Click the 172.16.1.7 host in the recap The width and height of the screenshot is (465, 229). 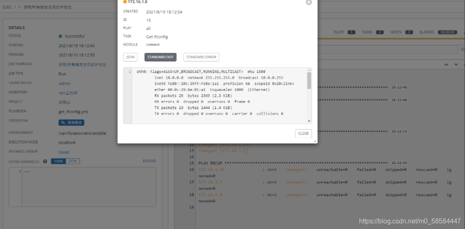(x=210, y=182)
